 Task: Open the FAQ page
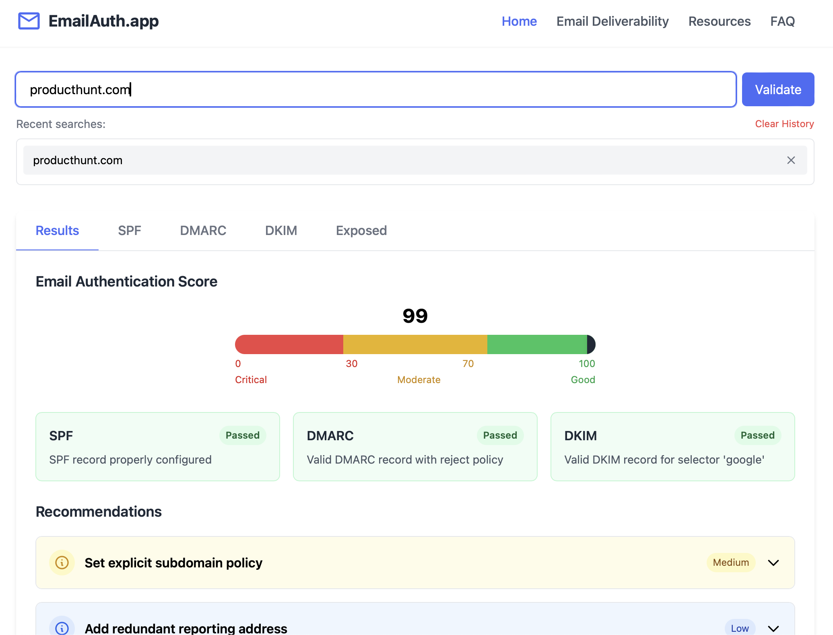(x=782, y=21)
